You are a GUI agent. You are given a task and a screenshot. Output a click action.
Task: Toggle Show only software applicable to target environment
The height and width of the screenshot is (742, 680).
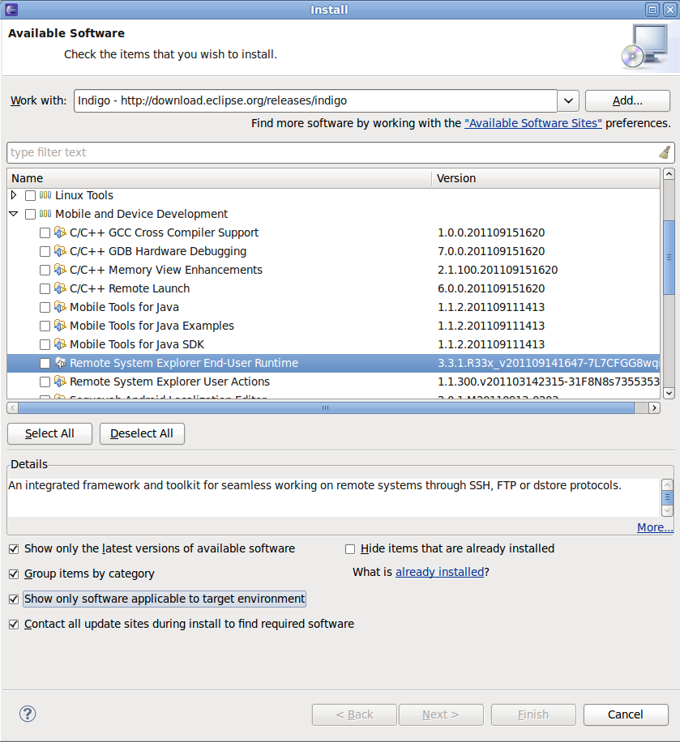[x=14, y=599]
